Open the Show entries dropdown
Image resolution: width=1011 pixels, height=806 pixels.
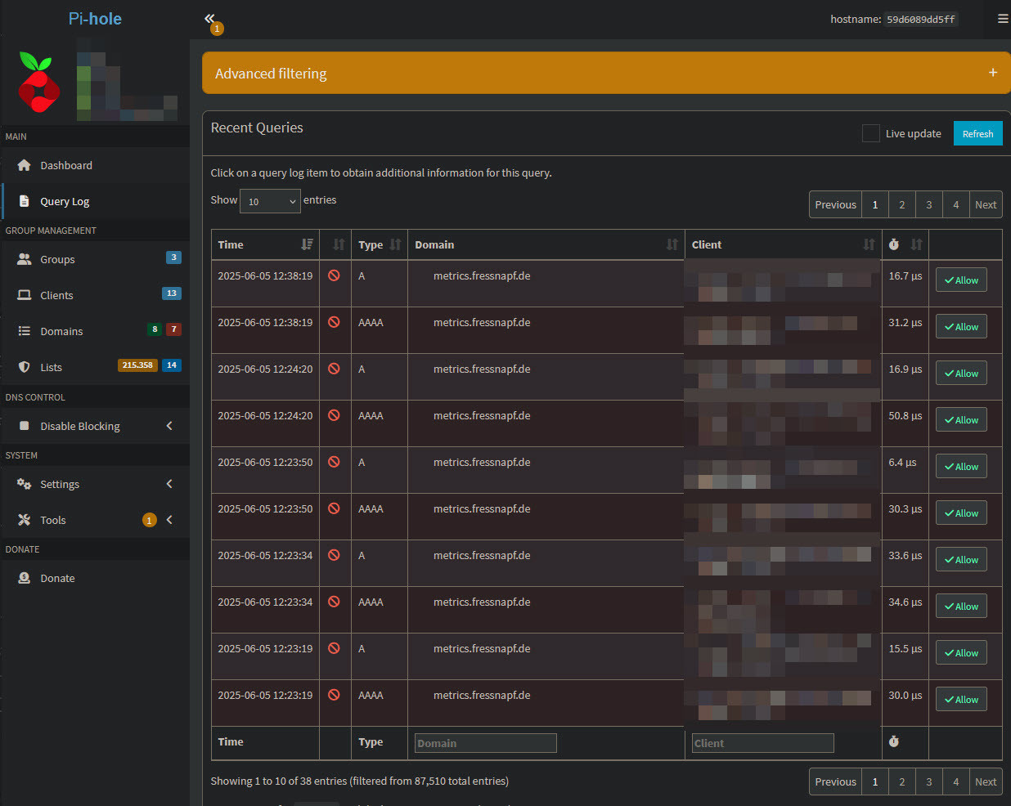(x=270, y=201)
